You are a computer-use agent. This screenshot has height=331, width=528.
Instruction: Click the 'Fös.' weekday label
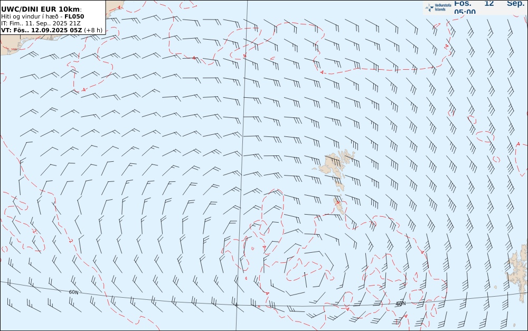tap(463, 3)
